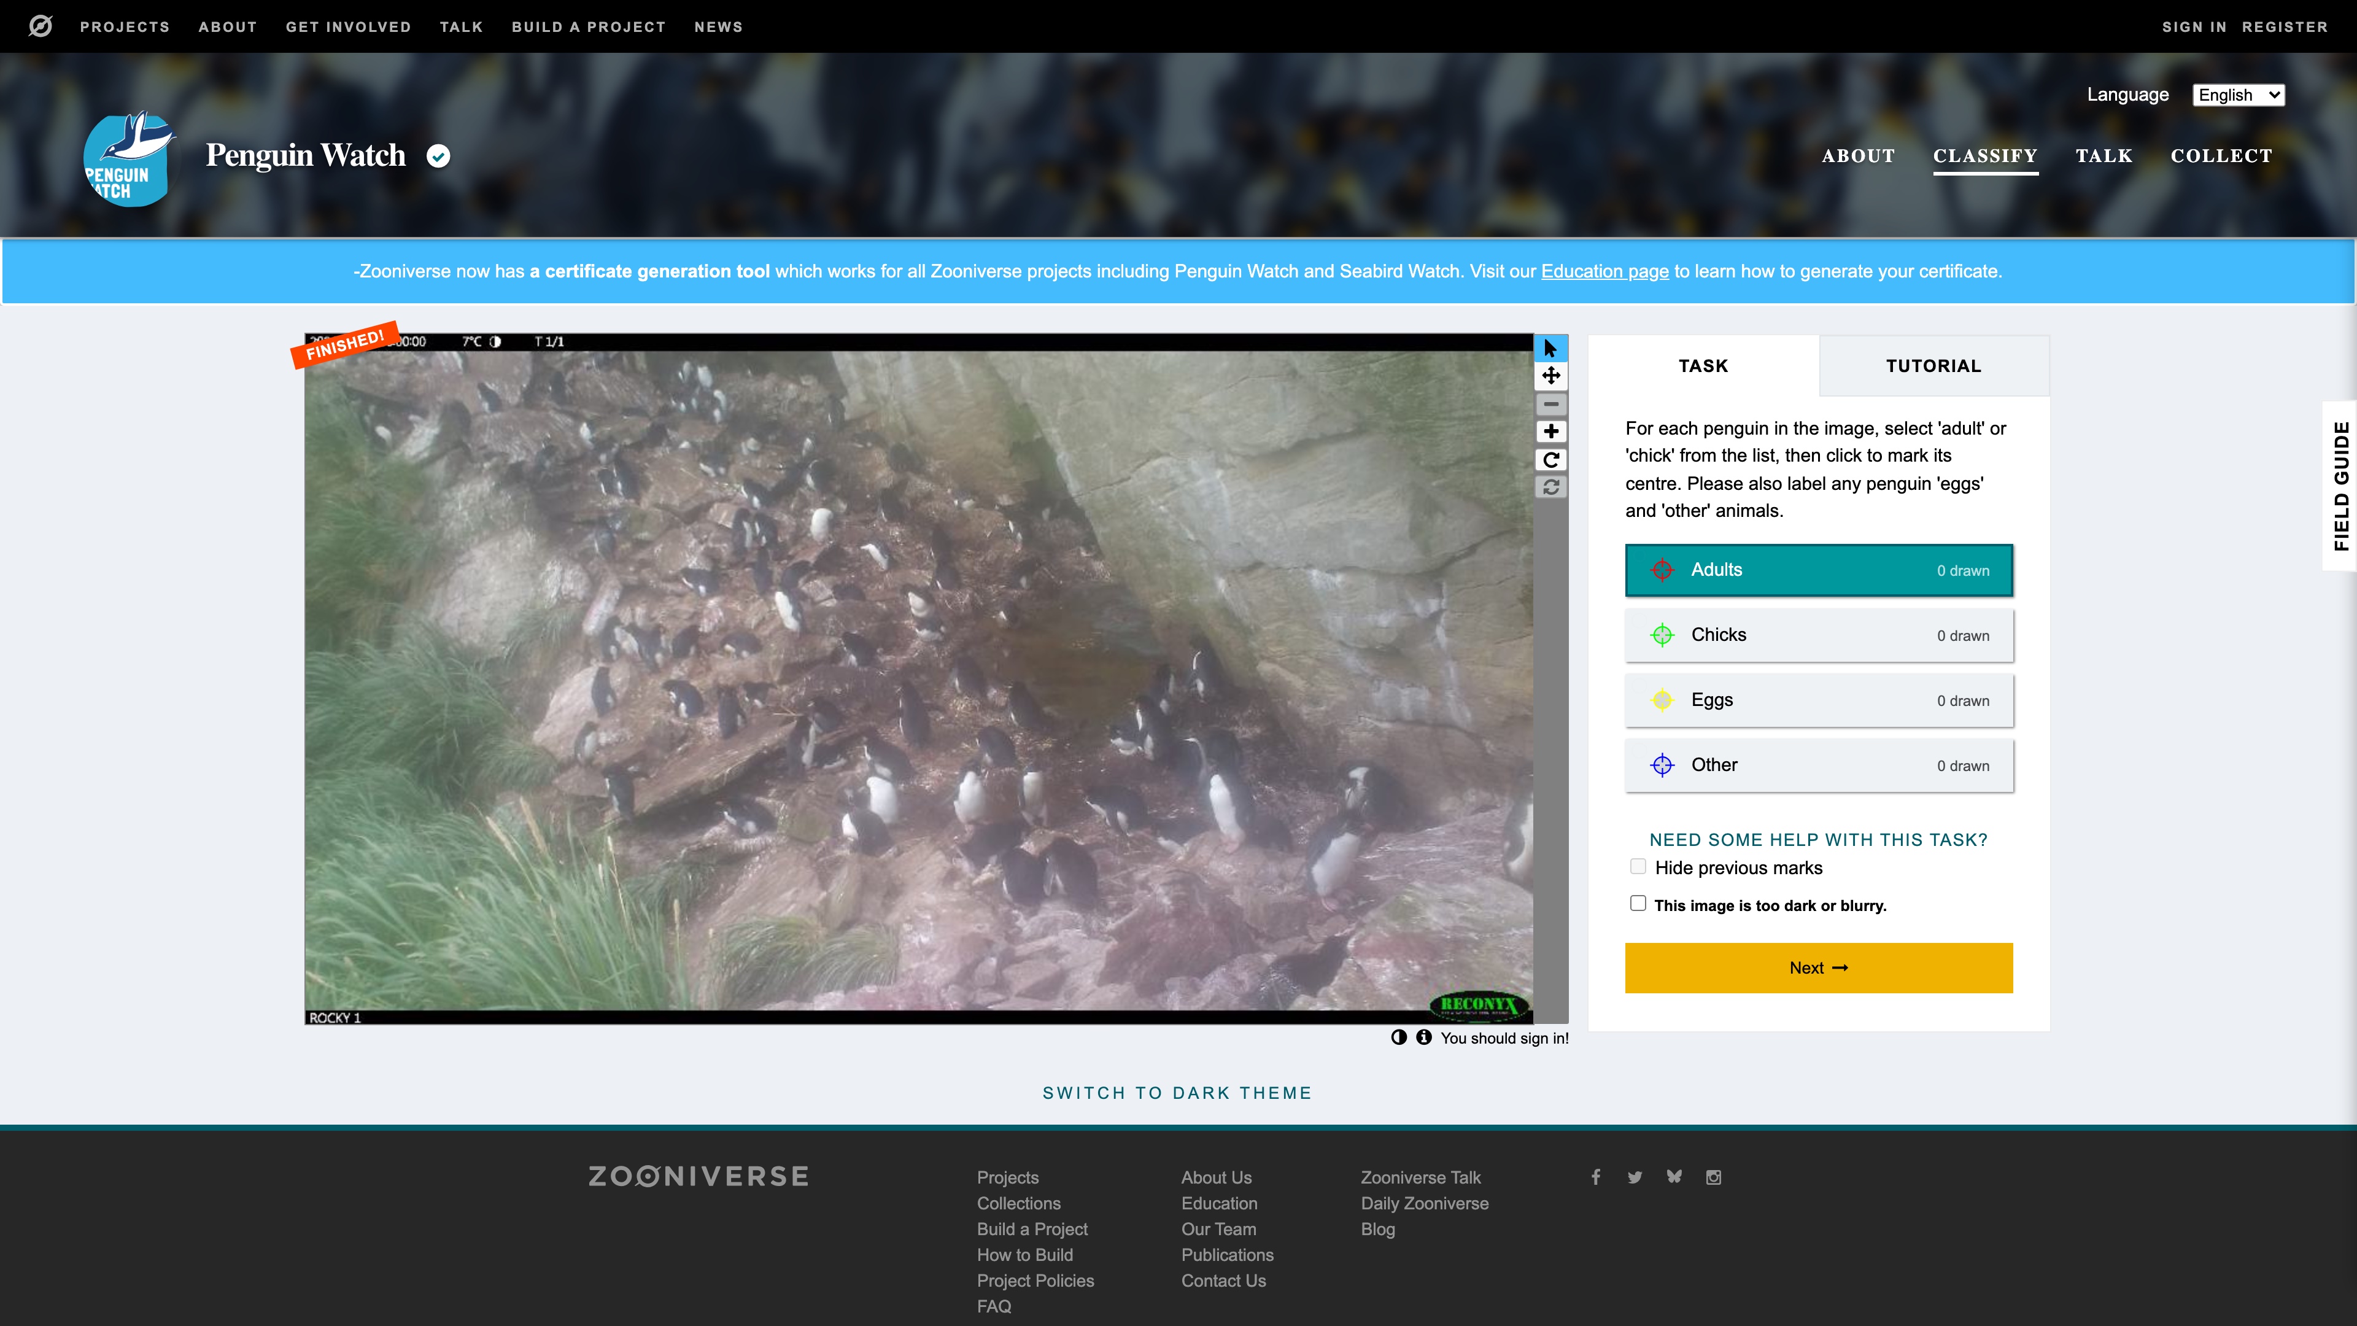Click the yellow Next button
This screenshot has height=1326, width=2357.
pos(1818,967)
